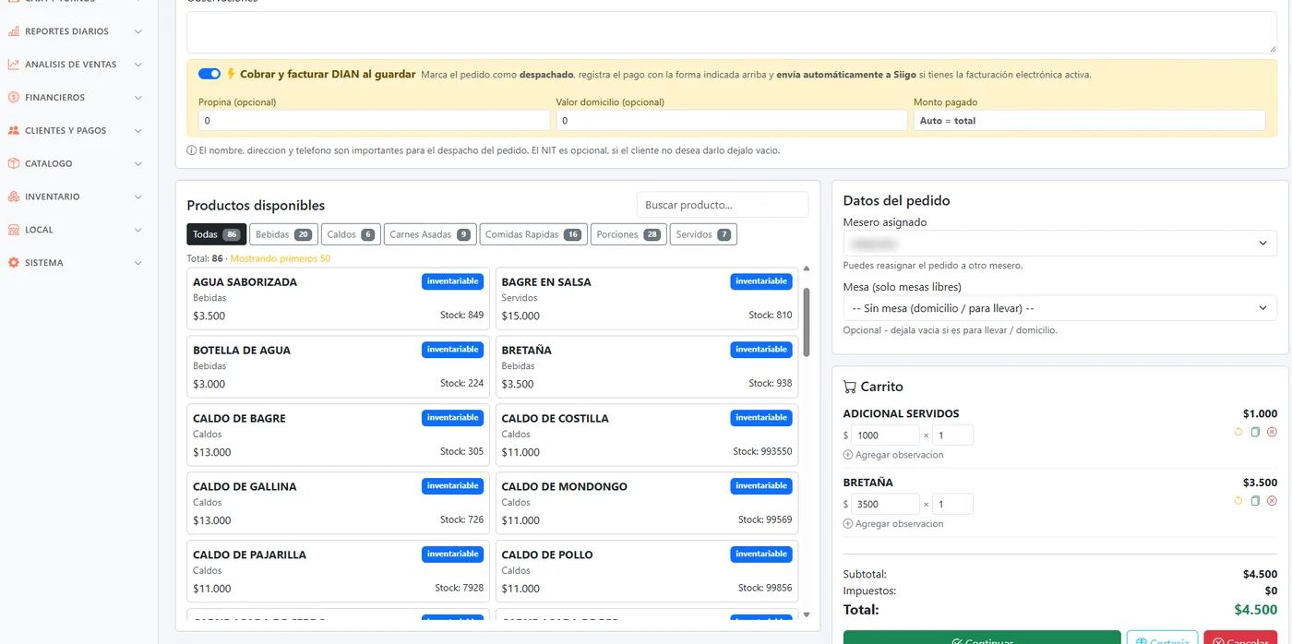Viewport: 1292px width, 644px height.
Task: Reset price icon for ADICIONAL SERVIDOS
Action: [1238, 432]
